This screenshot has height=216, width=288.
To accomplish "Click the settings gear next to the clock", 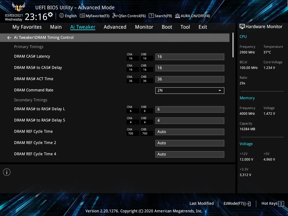I will click(50, 15).
